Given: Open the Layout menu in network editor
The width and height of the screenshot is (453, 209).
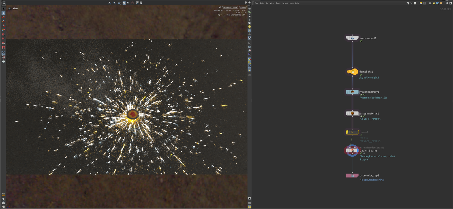Looking at the screenshot, I should [x=285, y=3].
